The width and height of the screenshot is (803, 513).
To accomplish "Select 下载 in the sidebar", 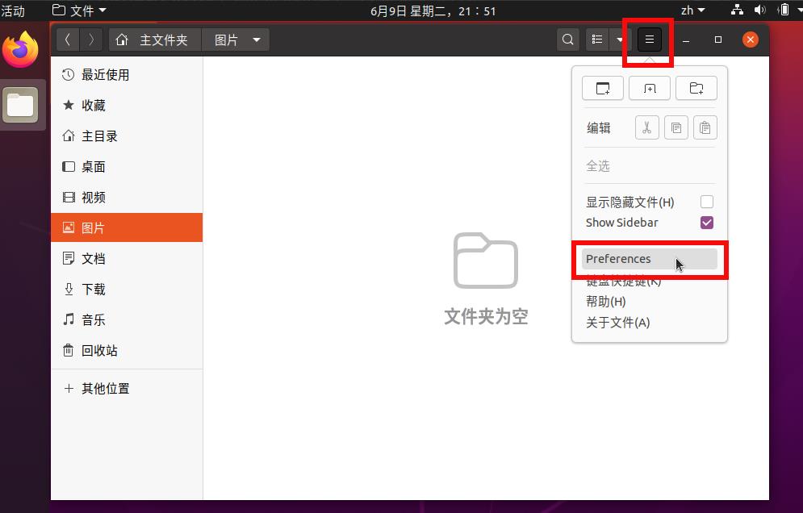I will click(94, 290).
